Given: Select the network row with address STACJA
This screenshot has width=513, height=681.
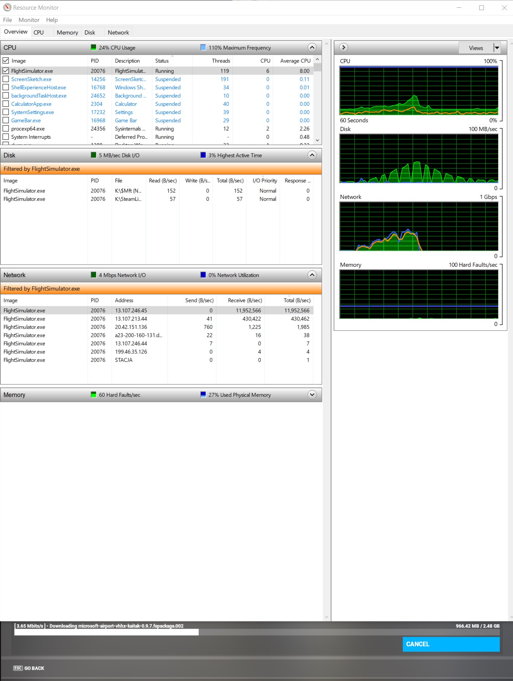Looking at the screenshot, I should (x=157, y=360).
